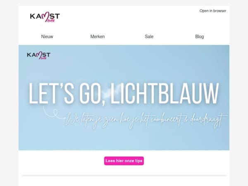Visit the Blog navigation link

pyautogui.click(x=200, y=36)
